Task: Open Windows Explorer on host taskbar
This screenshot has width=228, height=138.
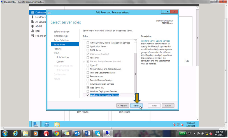Action: pyautogui.click(x=25, y=133)
